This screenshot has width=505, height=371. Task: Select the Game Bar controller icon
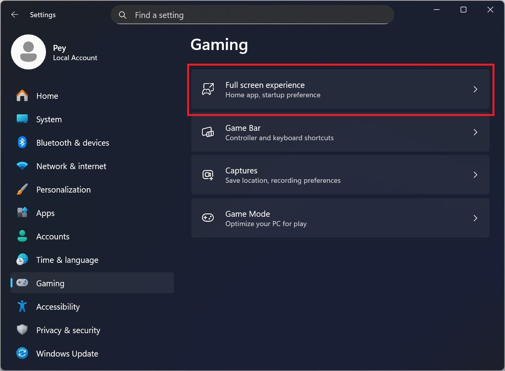(208, 132)
